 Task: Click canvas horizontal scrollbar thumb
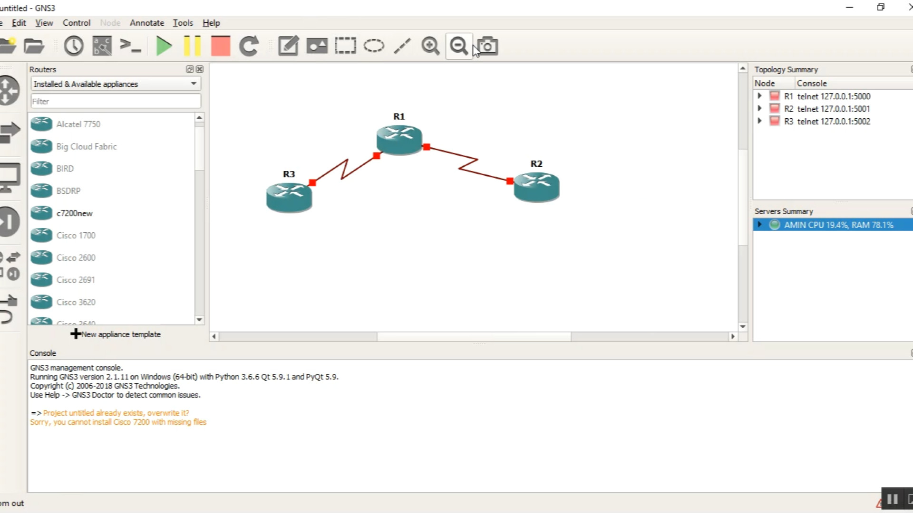[474, 336]
